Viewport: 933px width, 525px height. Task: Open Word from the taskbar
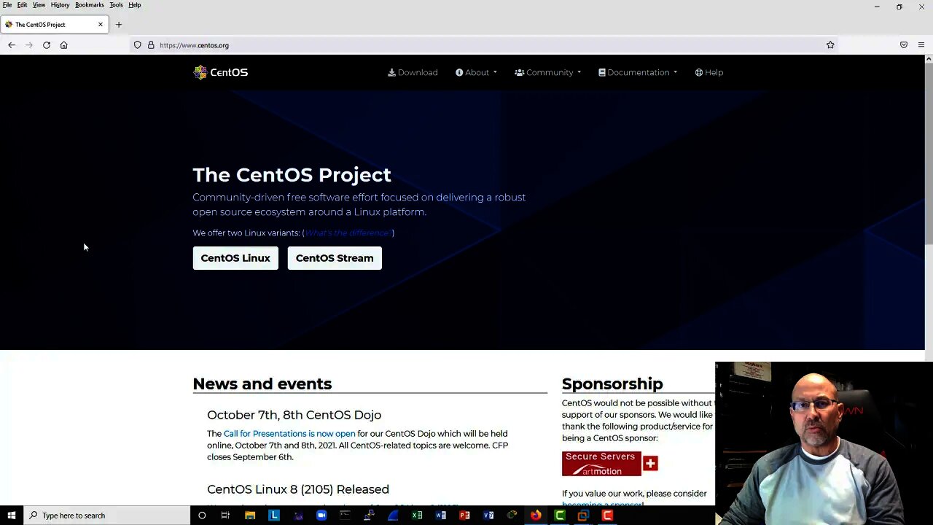(441, 516)
